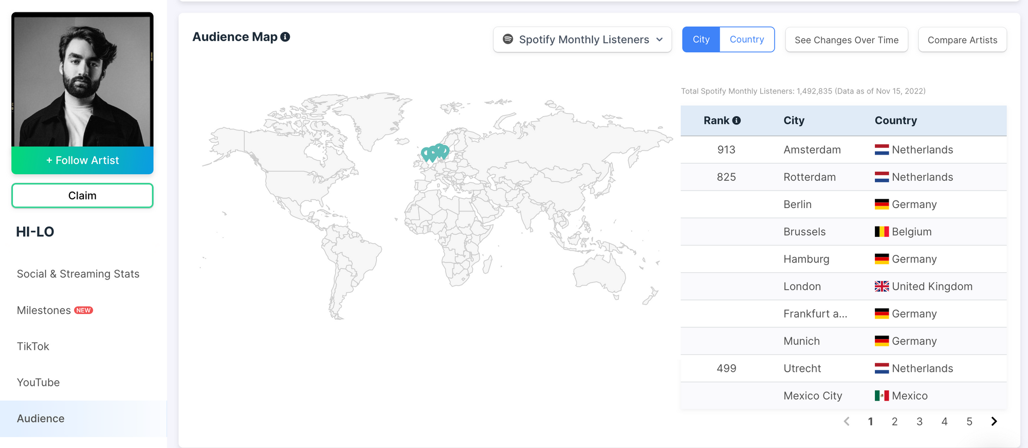The width and height of the screenshot is (1028, 448).
Task: Open the Social & Streaming Stats section
Action: pyautogui.click(x=78, y=274)
